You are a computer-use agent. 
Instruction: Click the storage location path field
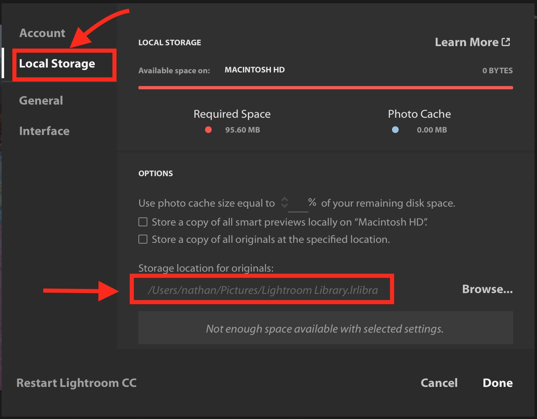pos(262,290)
